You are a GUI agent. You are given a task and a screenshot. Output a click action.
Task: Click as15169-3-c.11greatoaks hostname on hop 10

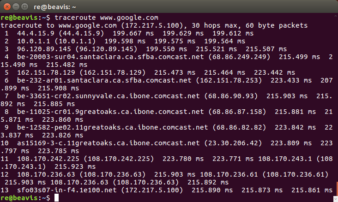coord(109,143)
